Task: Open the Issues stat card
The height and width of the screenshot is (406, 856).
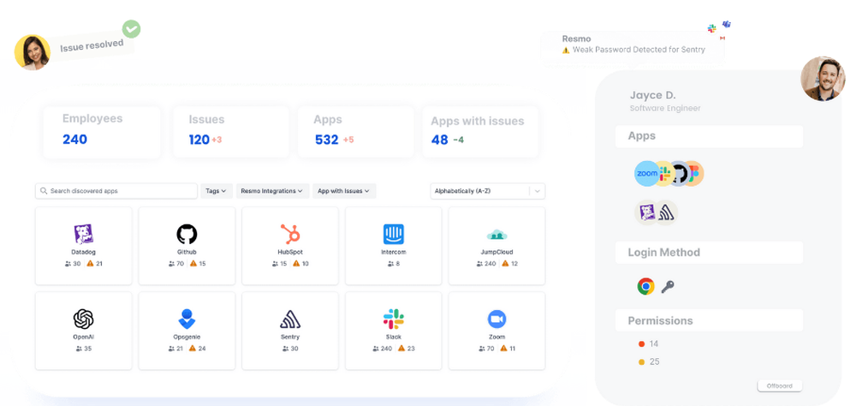Action: pos(231,132)
